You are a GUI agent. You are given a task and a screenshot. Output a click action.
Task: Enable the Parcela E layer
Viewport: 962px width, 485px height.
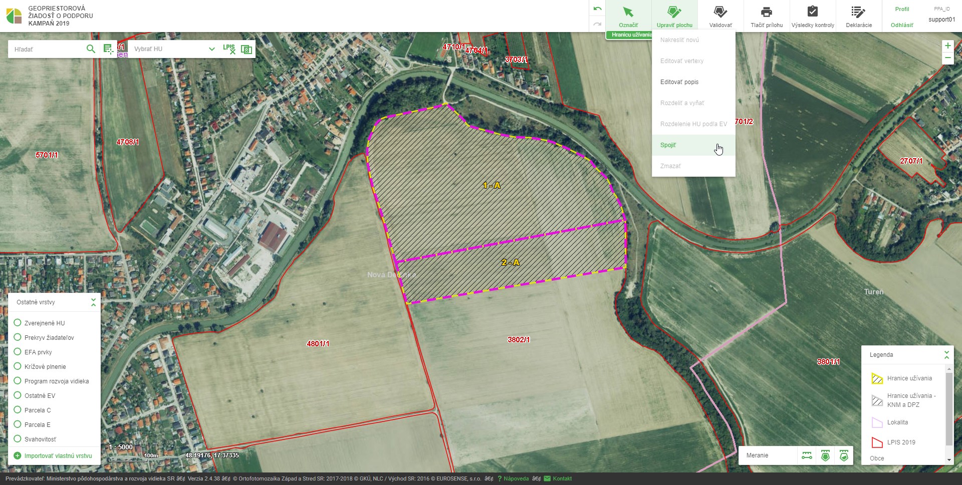tap(18, 424)
